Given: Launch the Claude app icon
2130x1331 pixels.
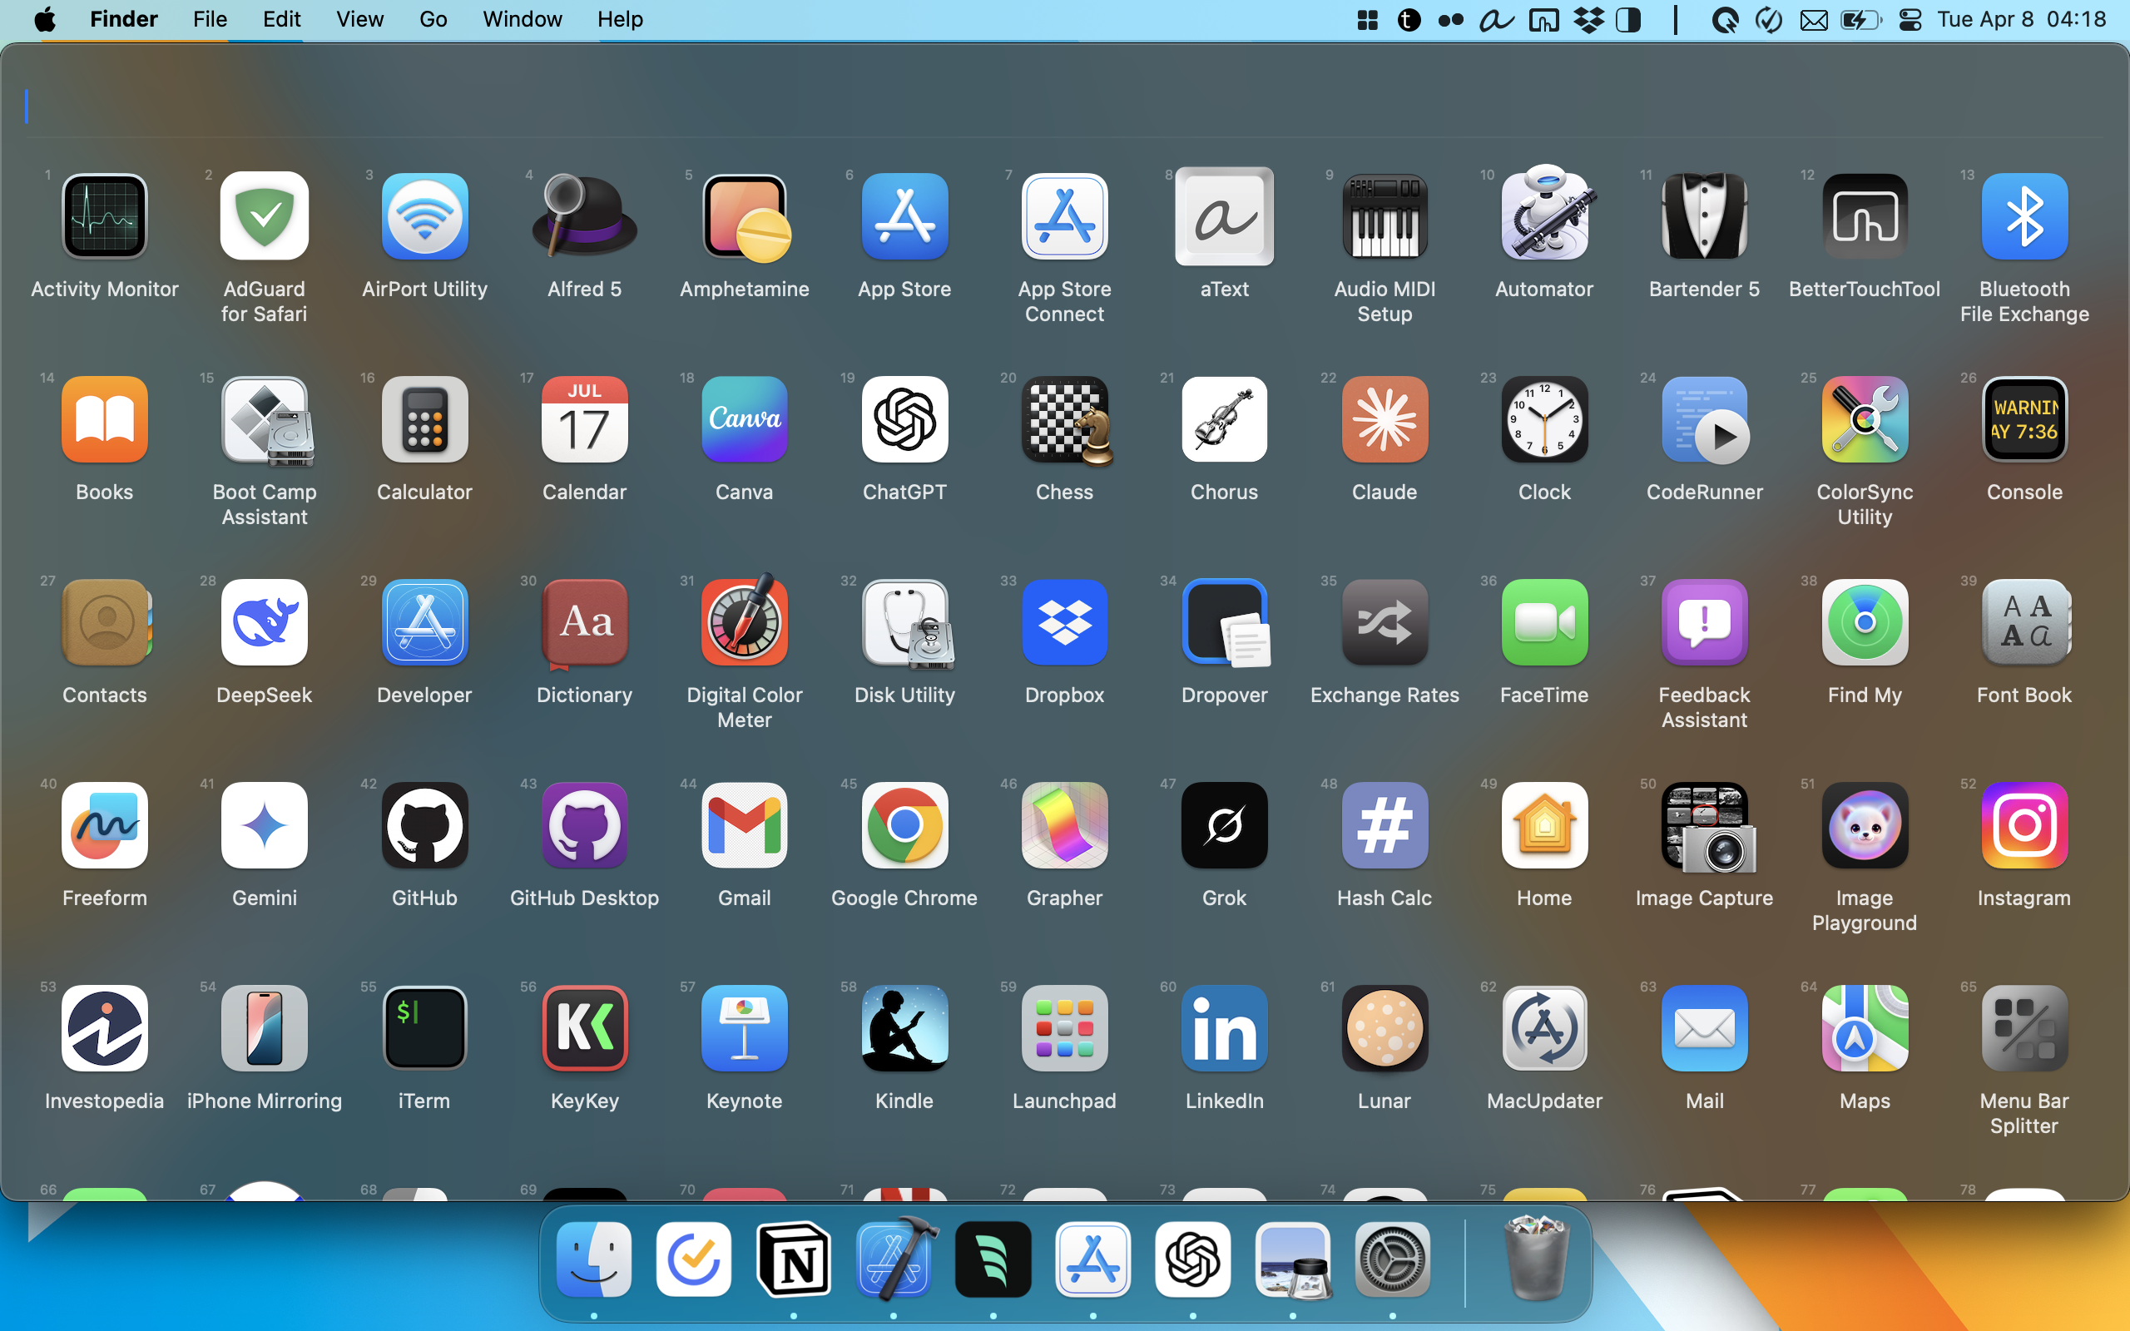Looking at the screenshot, I should pos(1384,420).
